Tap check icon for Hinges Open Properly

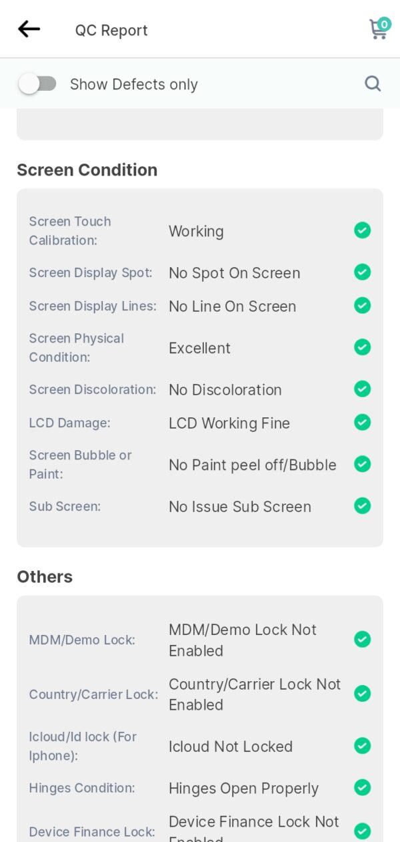(x=362, y=788)
